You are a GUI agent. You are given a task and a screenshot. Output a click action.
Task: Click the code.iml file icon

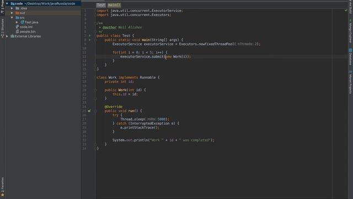click(x=17, y=27)
